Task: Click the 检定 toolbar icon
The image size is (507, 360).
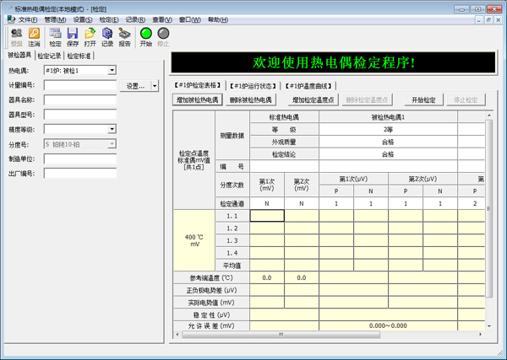Action: pyautogui.click(x=56, y=33)
